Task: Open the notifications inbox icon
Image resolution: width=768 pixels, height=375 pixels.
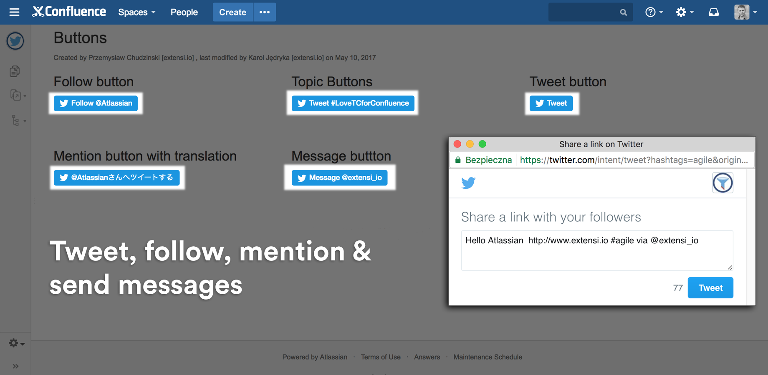Action: point(713,12)
